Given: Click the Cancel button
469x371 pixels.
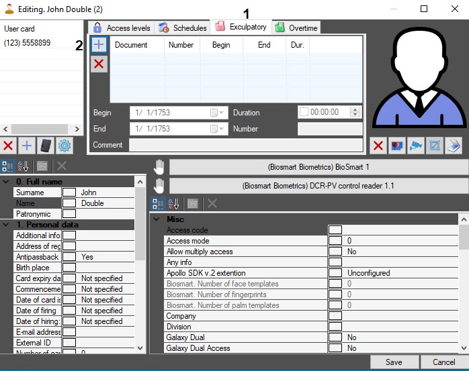Looking at the screenshot, I should coord(444,362).
